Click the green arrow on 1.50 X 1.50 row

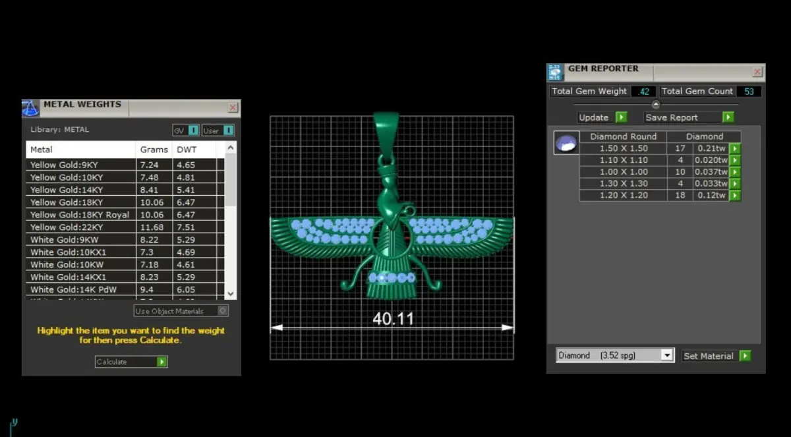click(x=735, y=148)
